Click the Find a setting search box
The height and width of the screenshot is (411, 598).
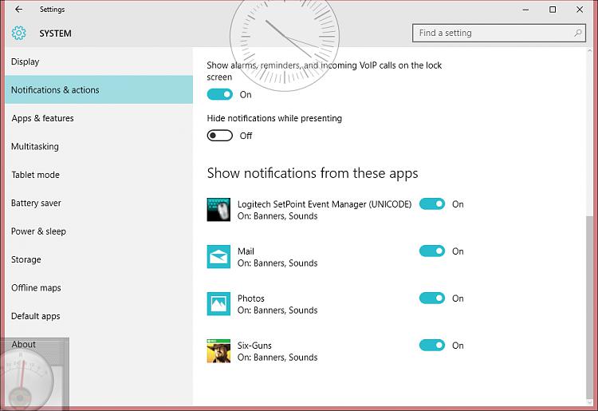499,33
